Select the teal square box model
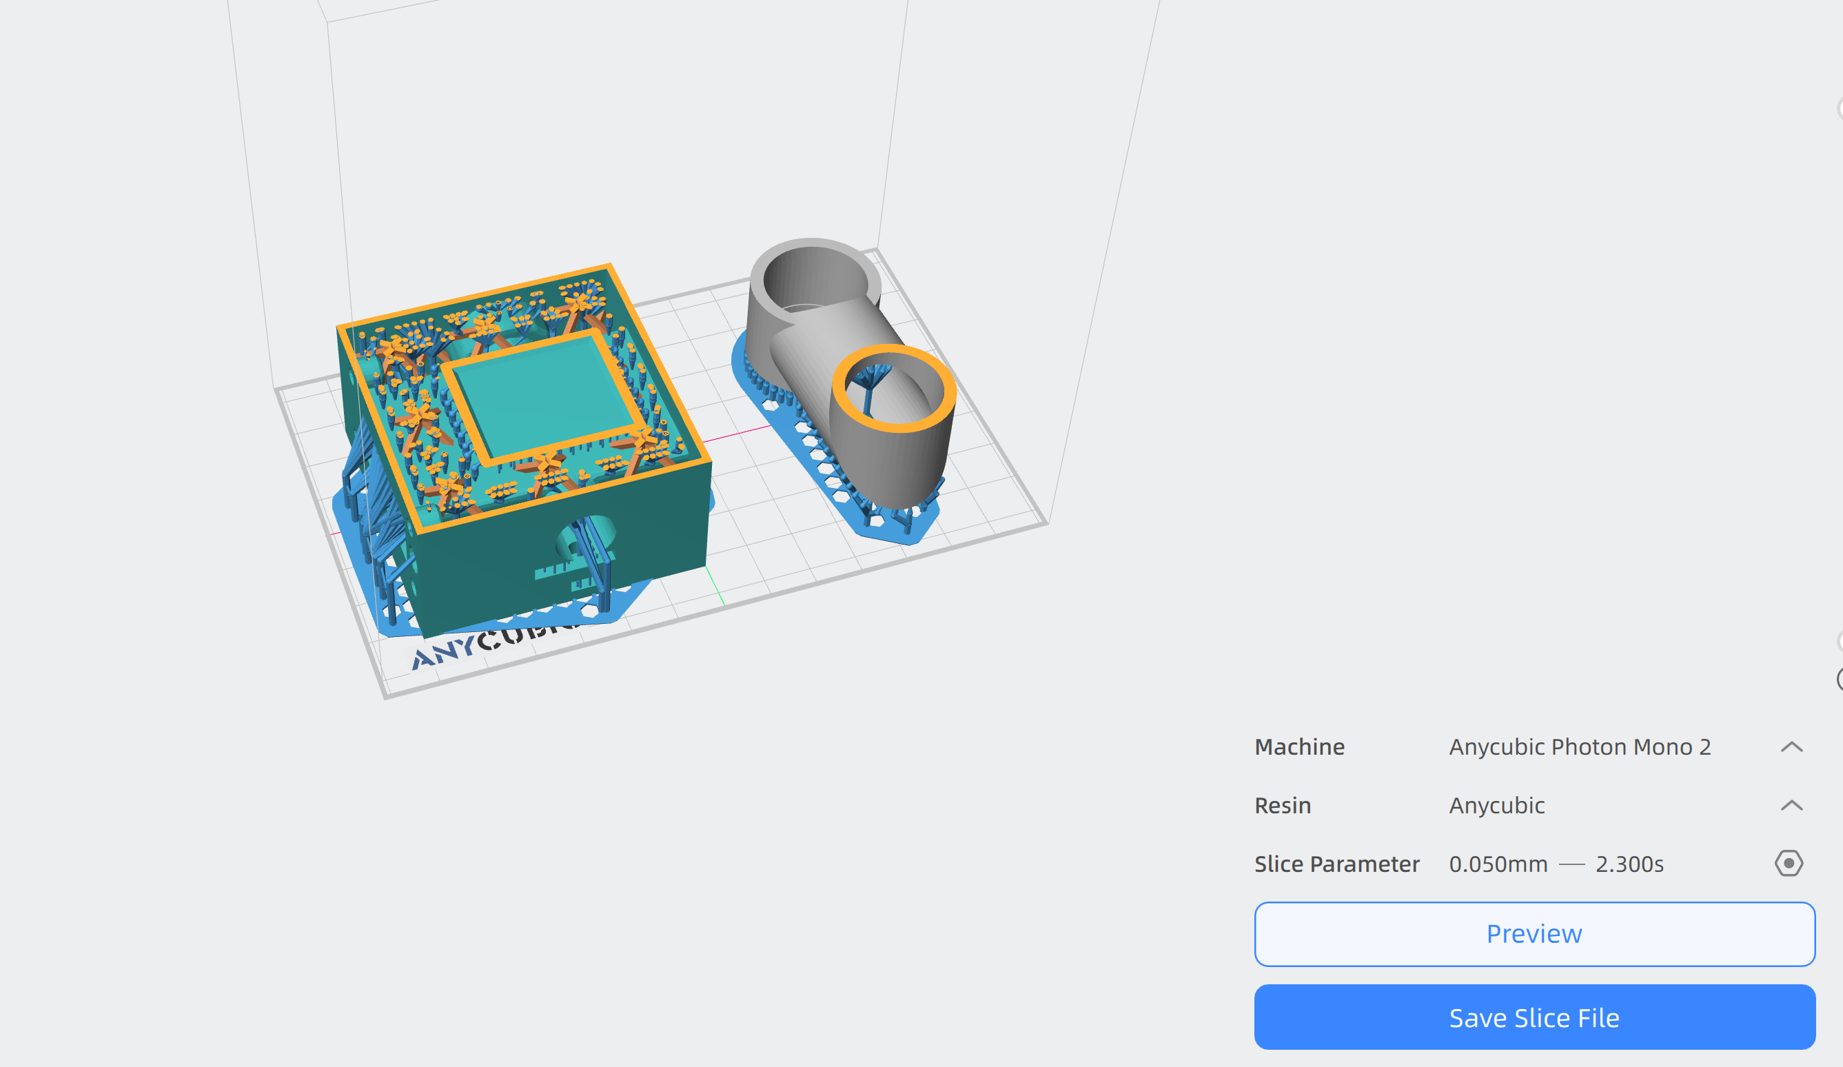The image size is (1843, 1067). pyautogui.click(x=476, y=578)
